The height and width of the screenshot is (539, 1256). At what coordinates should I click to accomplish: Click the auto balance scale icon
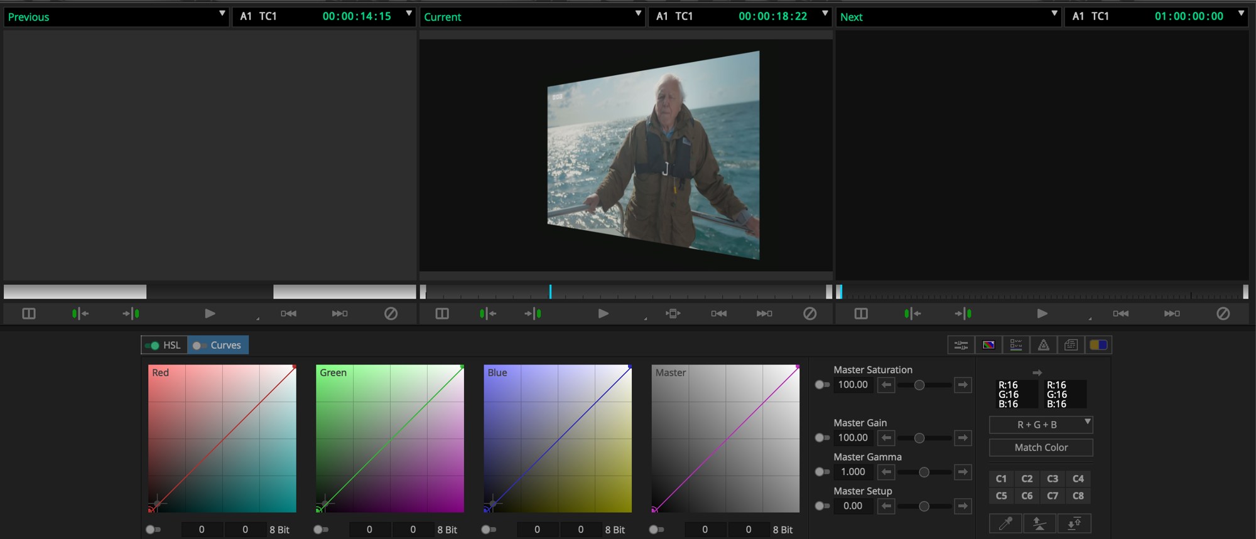click(1039, 523)
